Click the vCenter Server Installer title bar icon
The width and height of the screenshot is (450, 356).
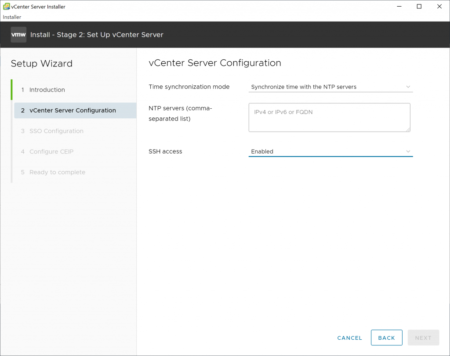coord(6,6)
